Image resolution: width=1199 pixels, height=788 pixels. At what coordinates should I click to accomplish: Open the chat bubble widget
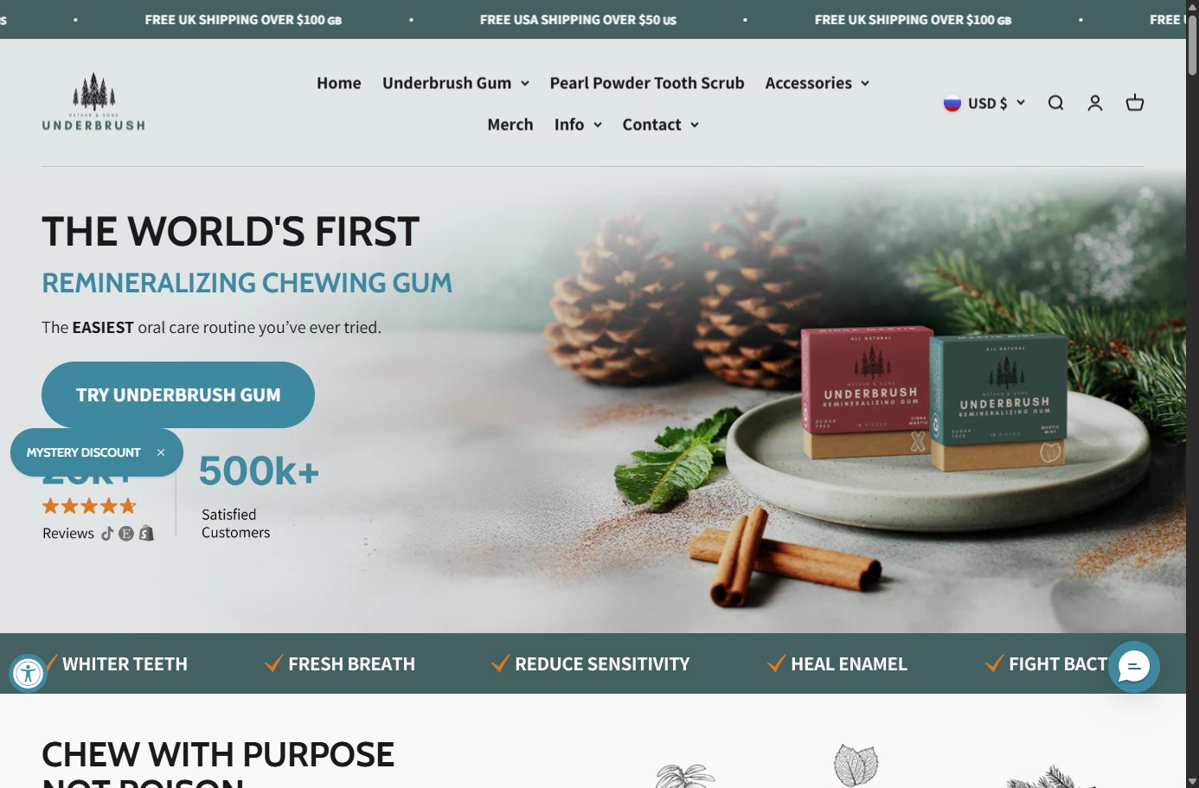pos(1134,667)
